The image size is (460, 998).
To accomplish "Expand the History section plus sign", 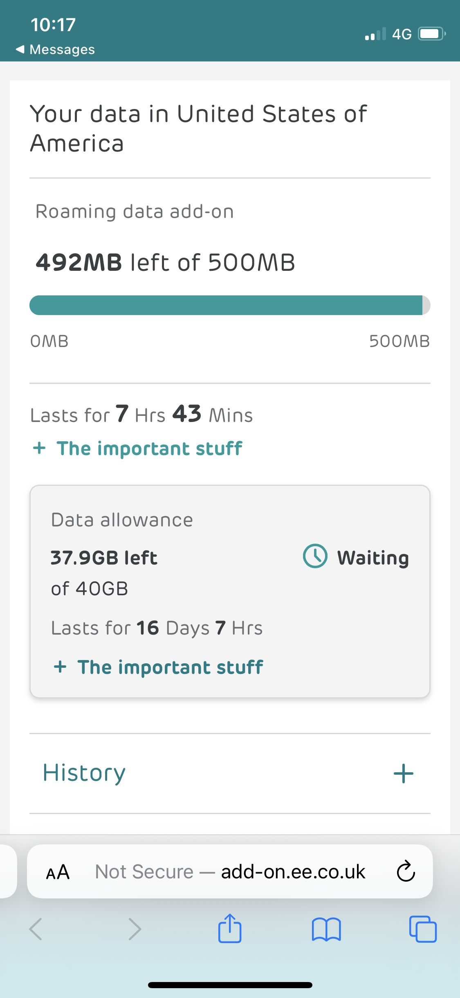I will pos(403,773).
